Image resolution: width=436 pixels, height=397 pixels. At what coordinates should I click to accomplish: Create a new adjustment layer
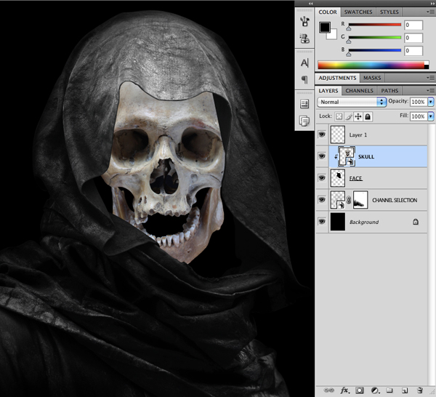(x=374, y=390)
